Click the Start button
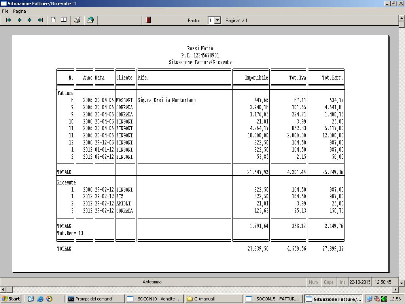405x304 pixels. pyautogui.click(x=11, y=299)
